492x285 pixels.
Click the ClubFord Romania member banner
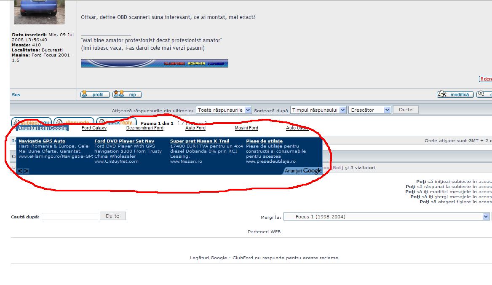pyautogui.click(x=154, y=63)
